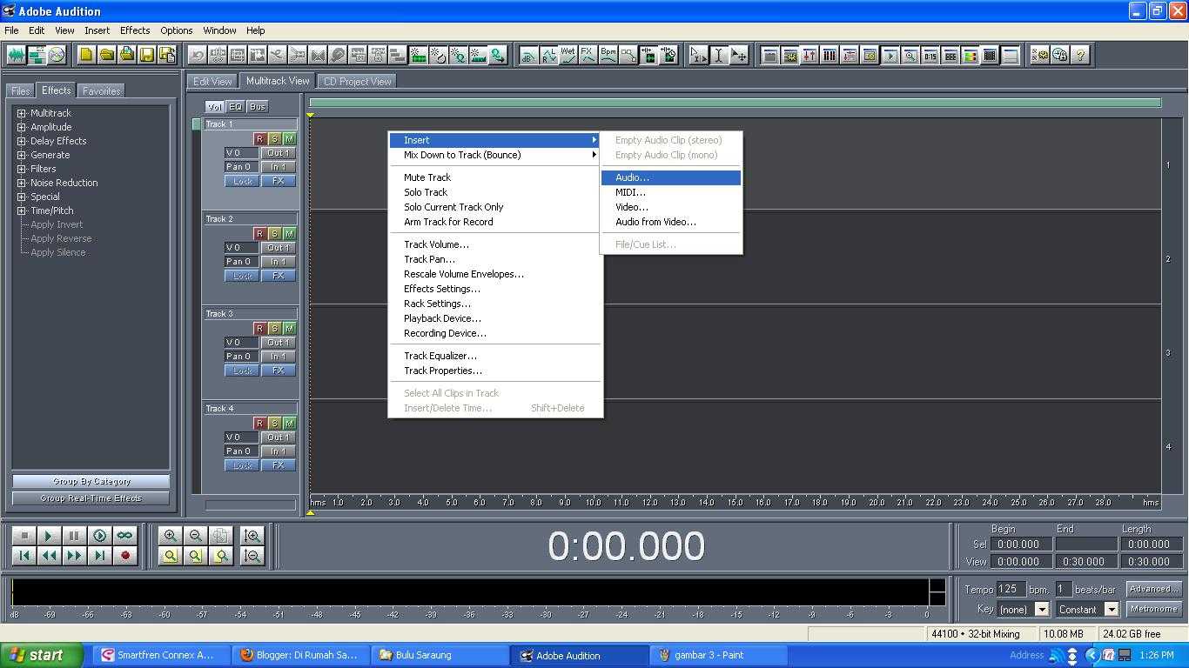Switch to the Edit View tab
The image size is (1189, 668).
212,81
